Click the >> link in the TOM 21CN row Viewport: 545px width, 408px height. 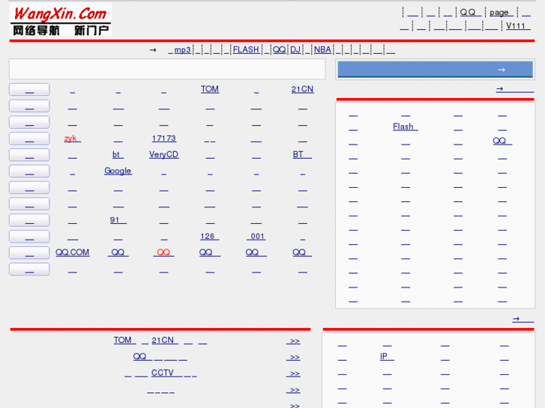(293, 341)
